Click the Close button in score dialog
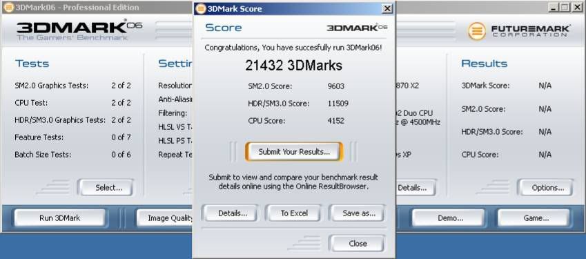 (x=357, y=243)
